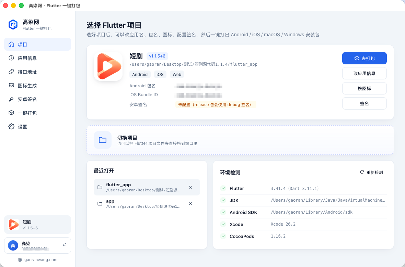Click the 切换项目 drop area
The width and height of the screenshot is (405, 267).
(x=240, y=140)
